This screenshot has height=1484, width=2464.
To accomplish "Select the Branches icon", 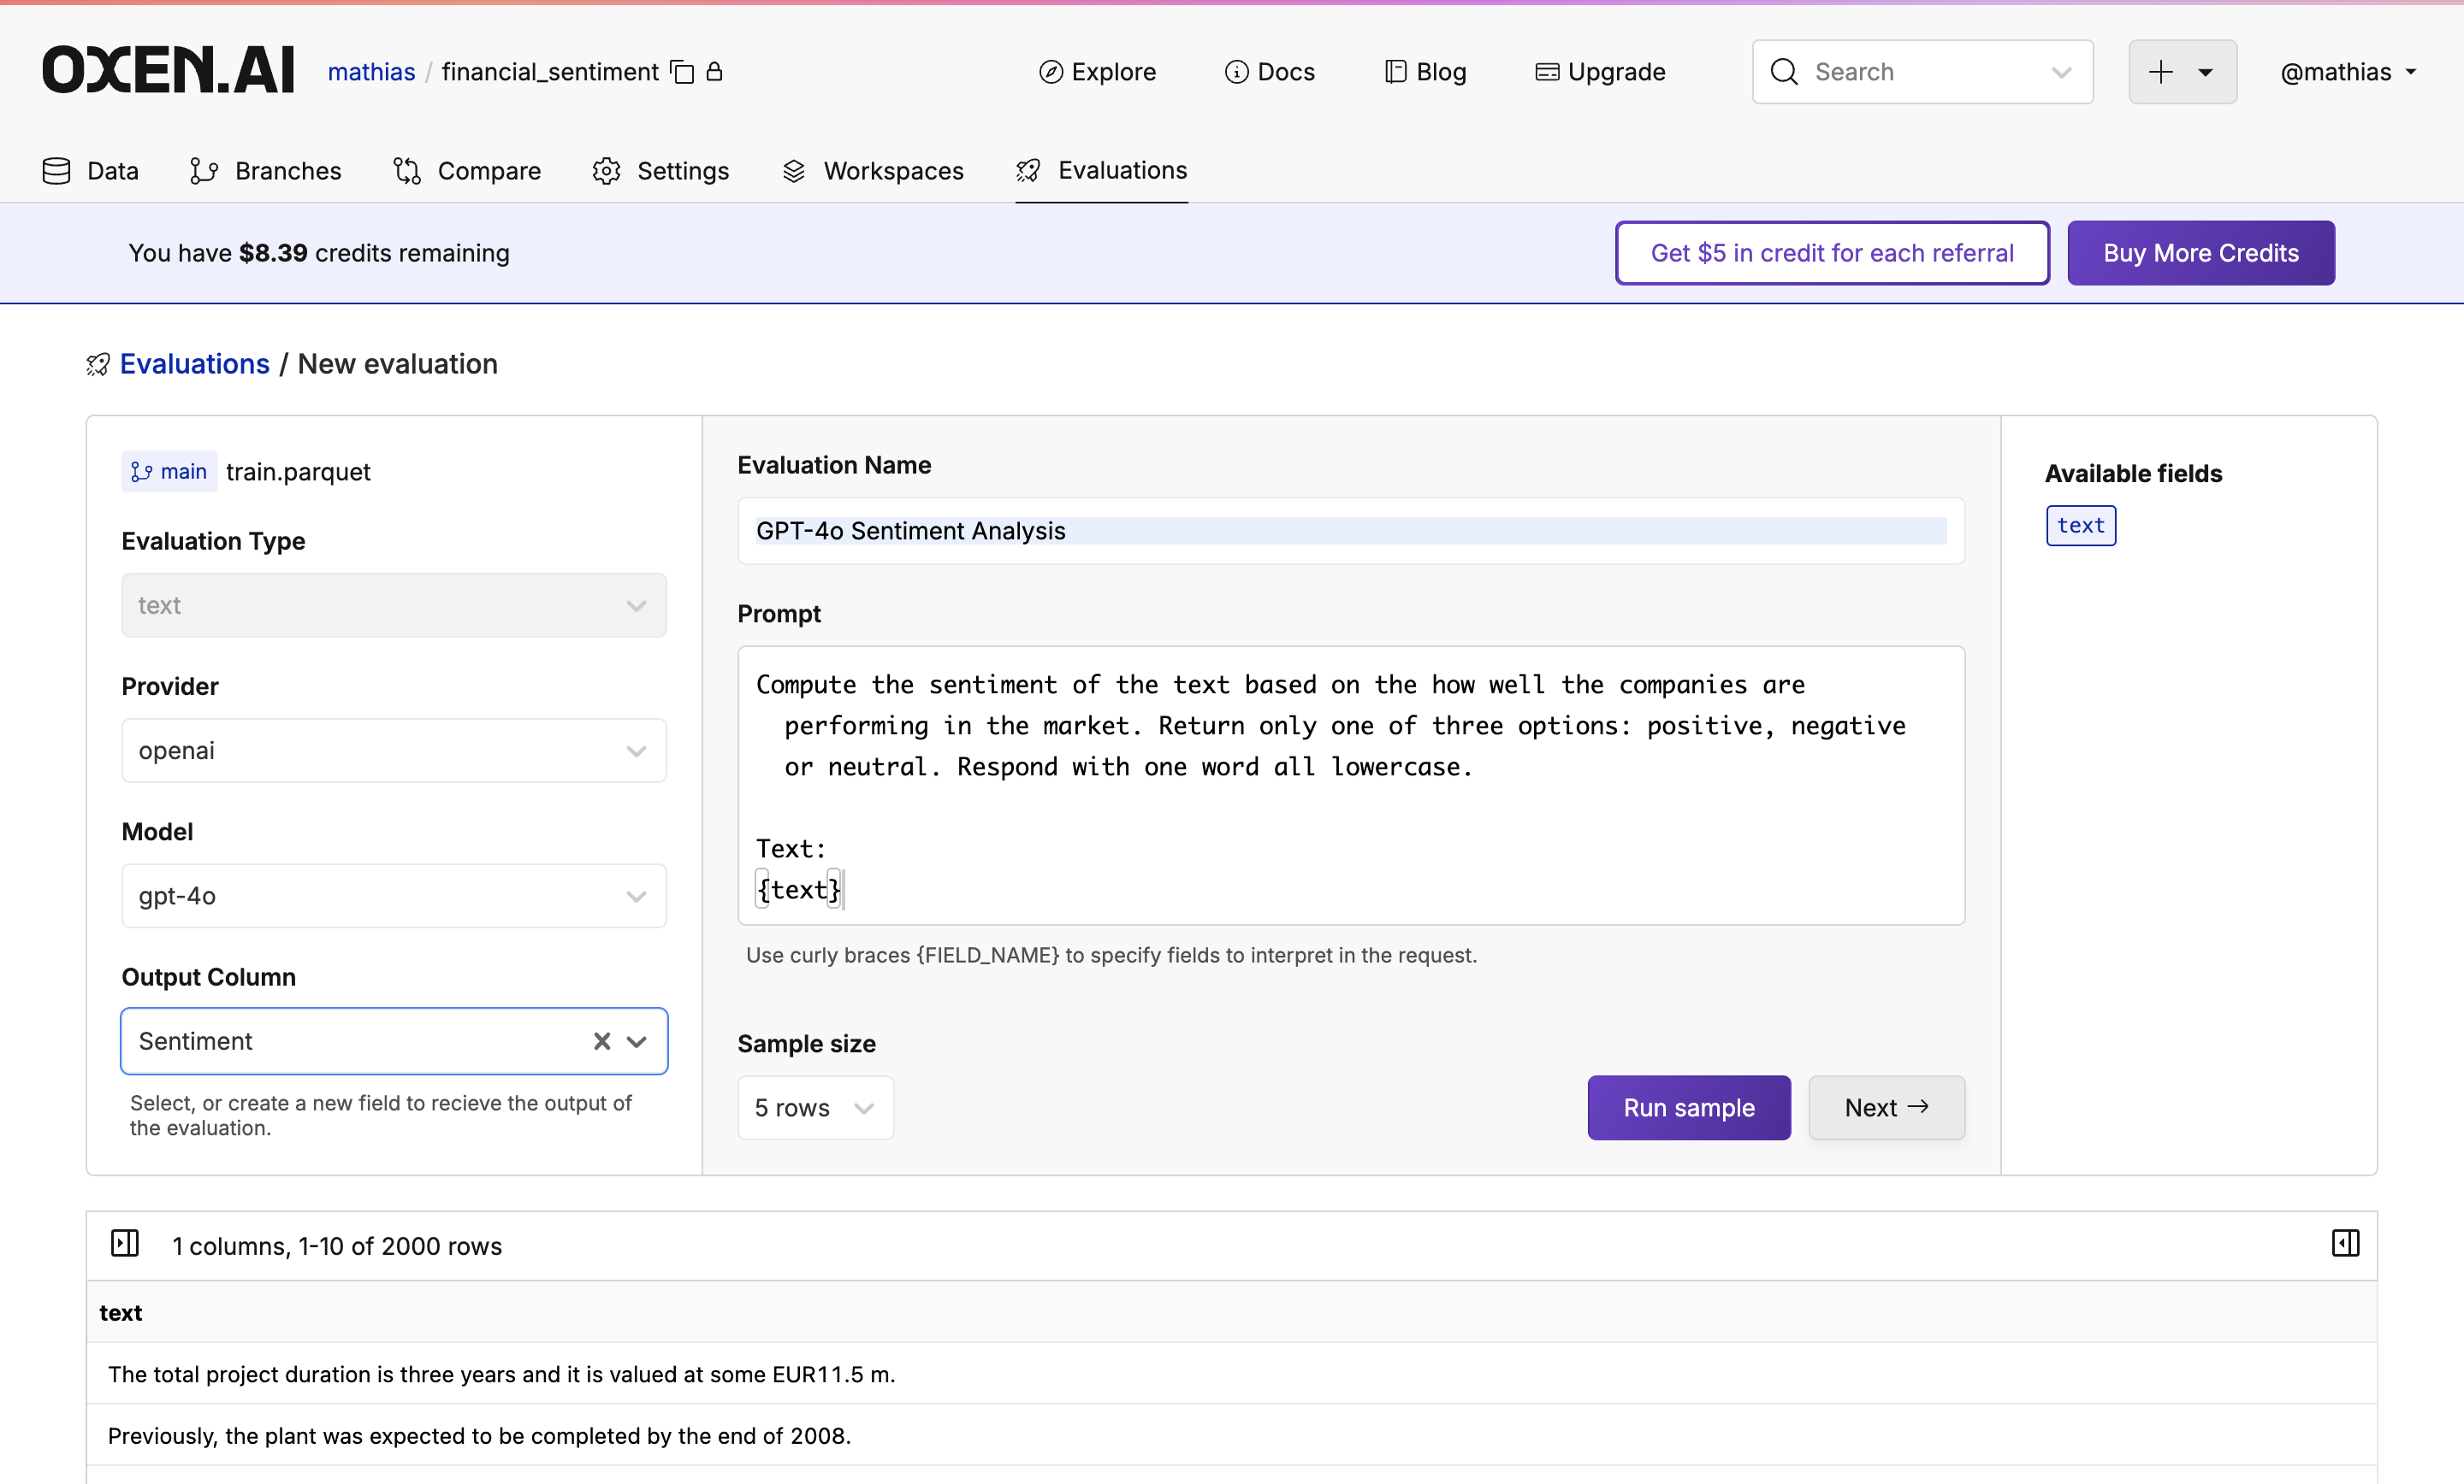I will (x=204, y=170).
